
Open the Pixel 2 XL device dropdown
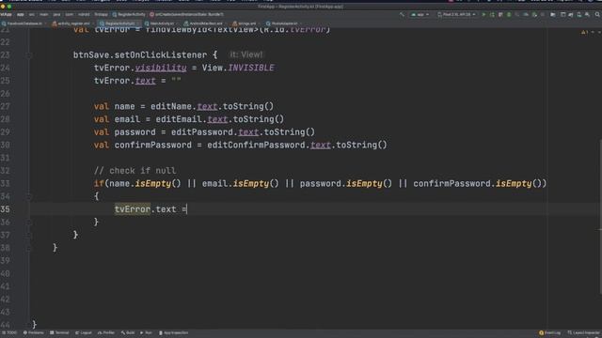(457, 15)
